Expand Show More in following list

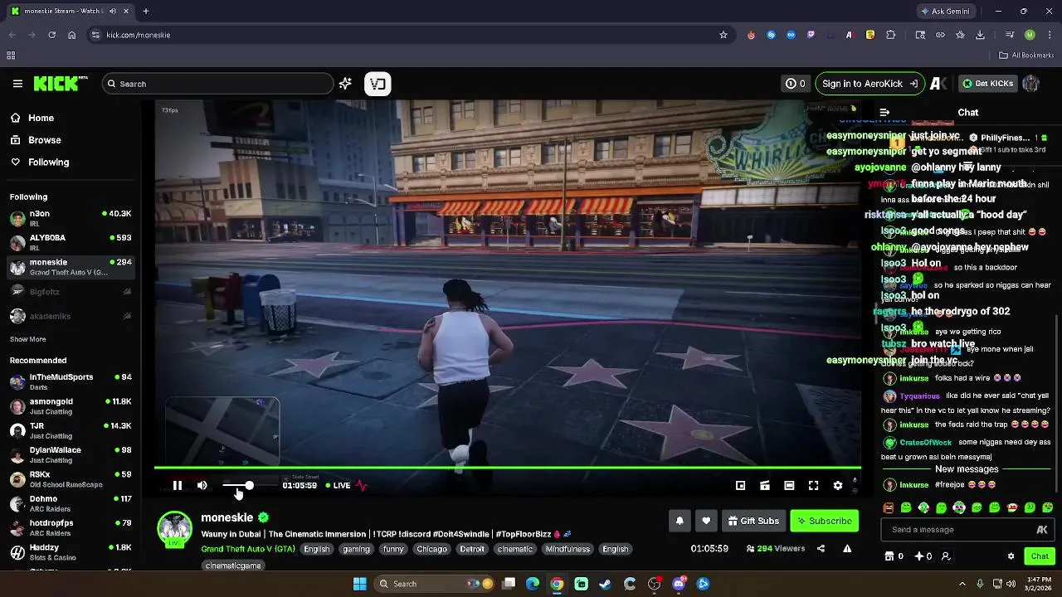27,339
